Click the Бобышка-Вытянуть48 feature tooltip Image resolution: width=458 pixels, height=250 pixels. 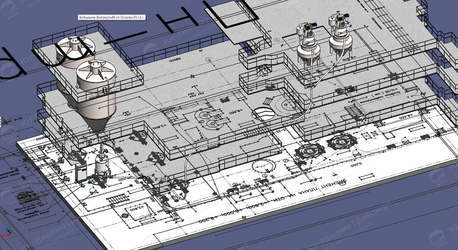pos(112,17)
